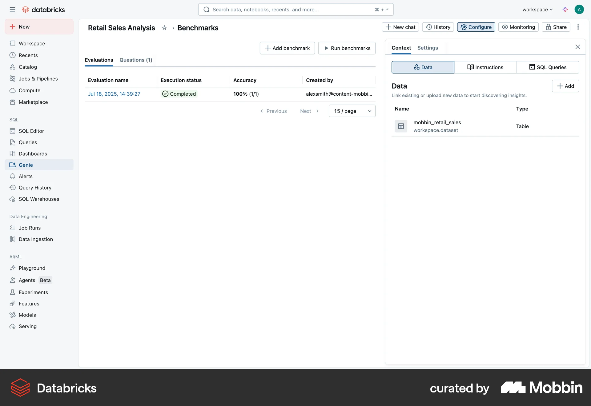Screen dimensions: 591x406
Task: Switch to the Settings tab
Action: (x=428, y=48)
